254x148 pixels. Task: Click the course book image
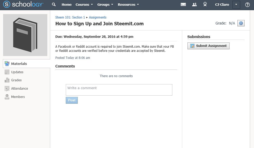click(25, 35)
